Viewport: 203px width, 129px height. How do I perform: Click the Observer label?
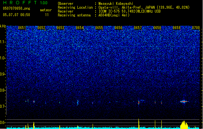click(66, 4)
